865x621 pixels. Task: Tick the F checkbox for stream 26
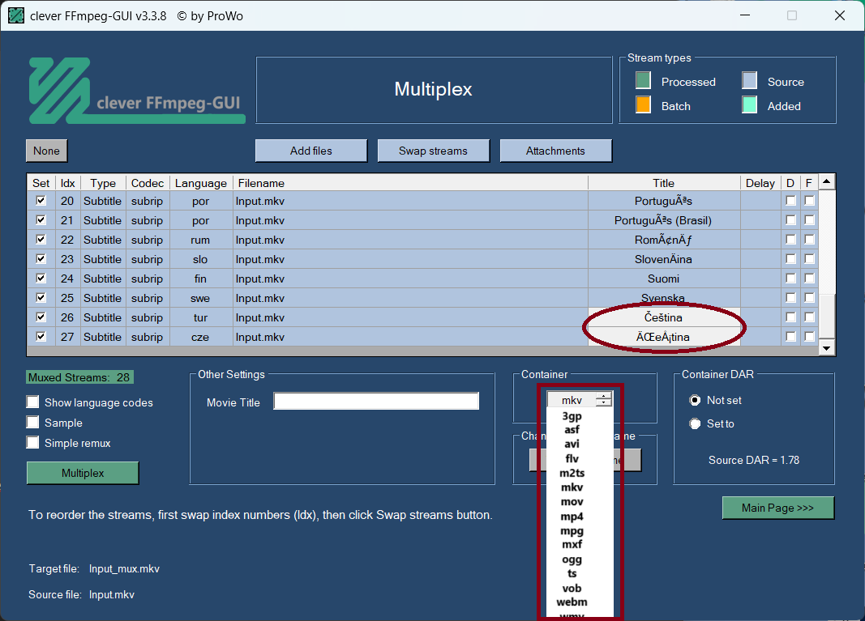click(x=809, y=317)
